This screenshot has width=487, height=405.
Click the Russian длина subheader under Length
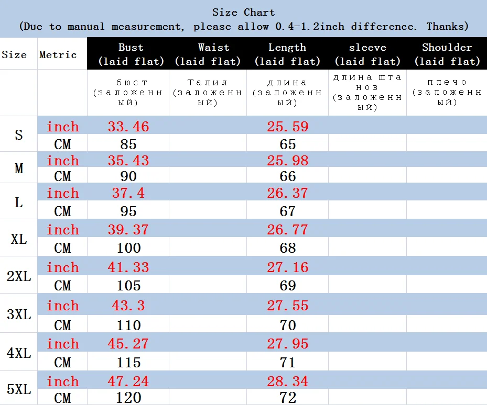(x=287, y=93)
